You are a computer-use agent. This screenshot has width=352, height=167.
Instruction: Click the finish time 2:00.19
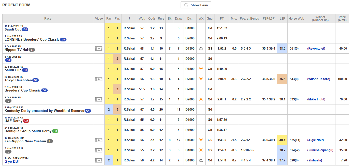222,38
